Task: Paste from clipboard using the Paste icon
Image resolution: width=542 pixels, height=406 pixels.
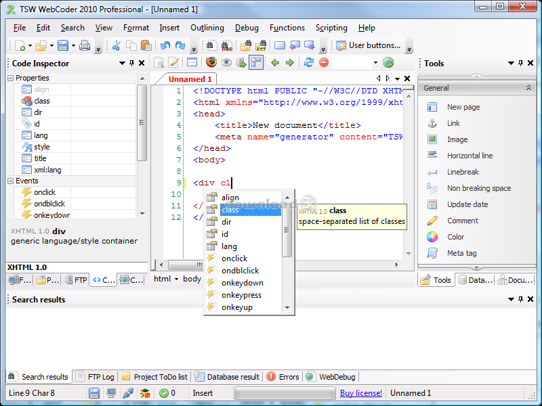Action: 146,45
